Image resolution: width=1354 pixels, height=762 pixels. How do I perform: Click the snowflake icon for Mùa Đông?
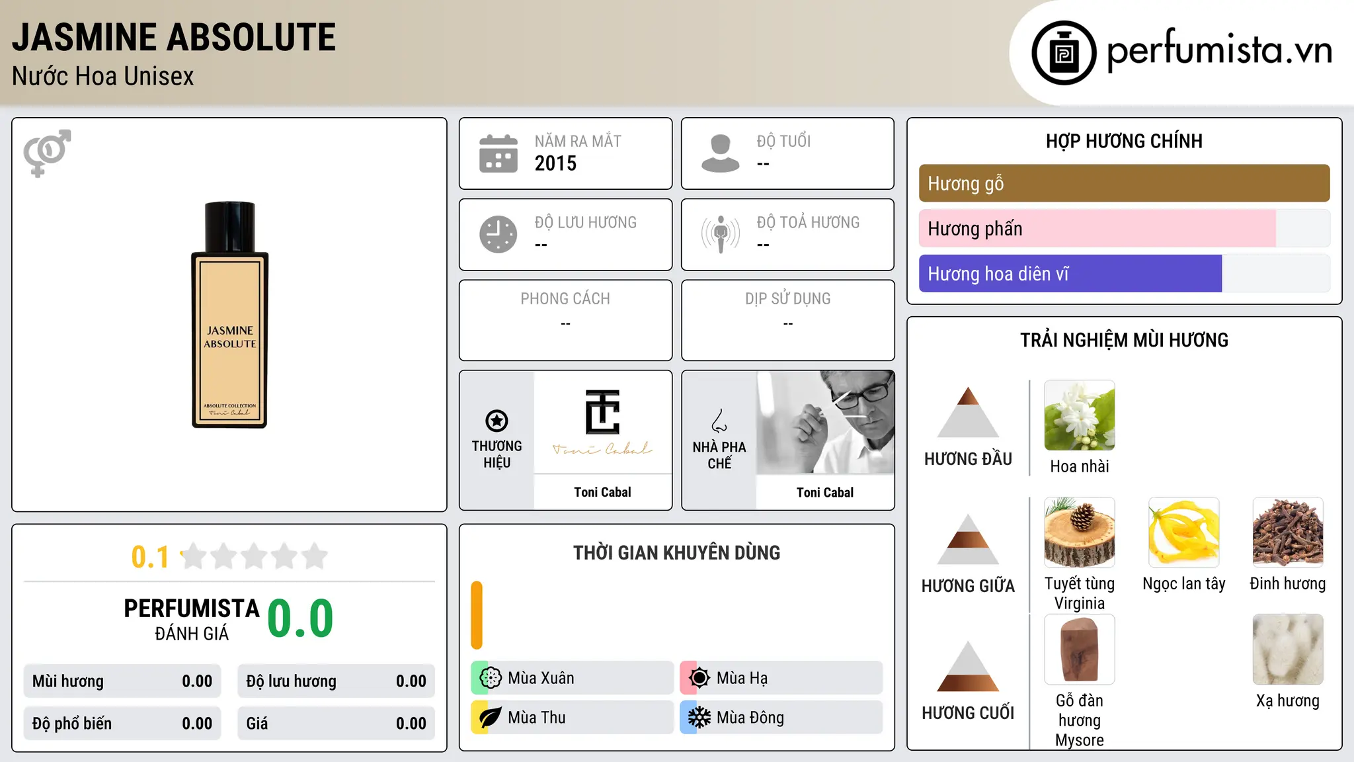coord(699,718)
